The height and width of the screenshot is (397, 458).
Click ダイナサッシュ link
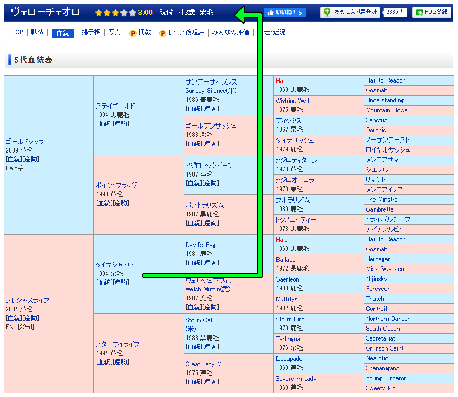point(294,140)
